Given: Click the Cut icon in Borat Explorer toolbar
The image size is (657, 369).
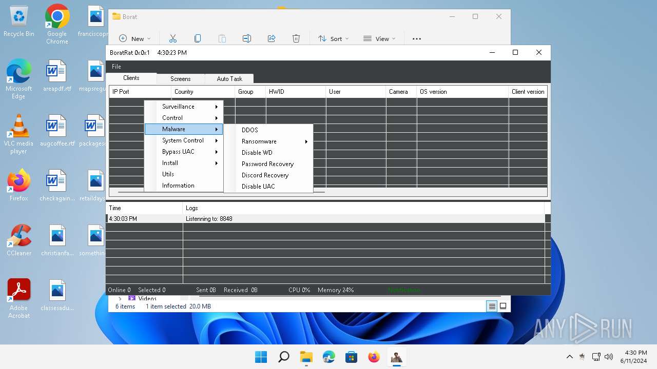Looking at the screenshot, I should (172, 38).
